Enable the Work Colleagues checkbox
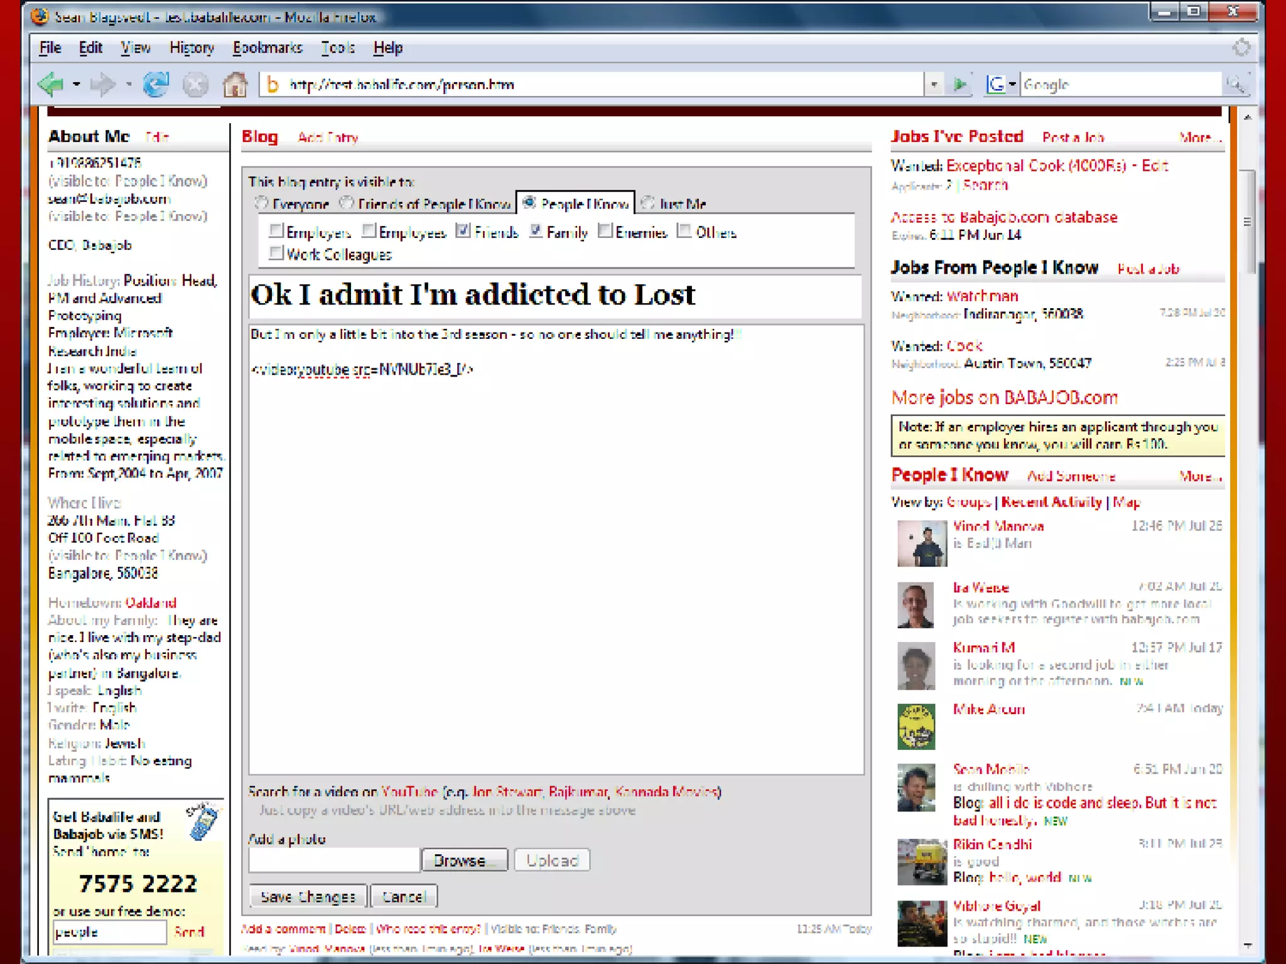 point(276,253)
